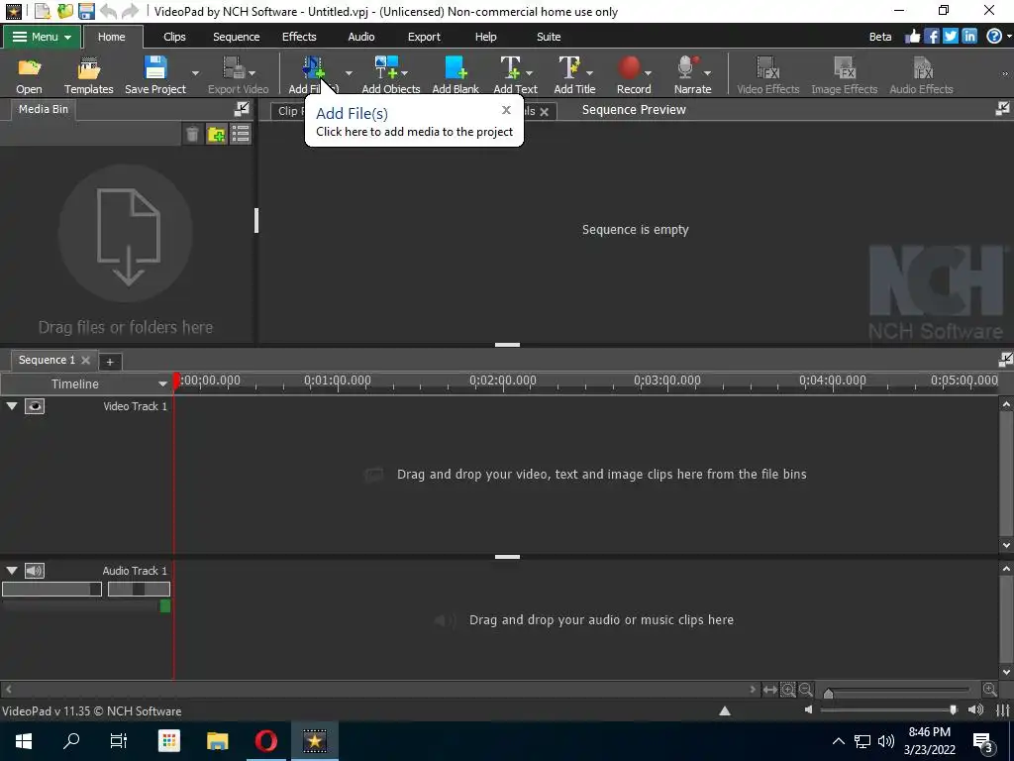Start recording with the red Record button
1014x761 pixels.
click(629, 67)
